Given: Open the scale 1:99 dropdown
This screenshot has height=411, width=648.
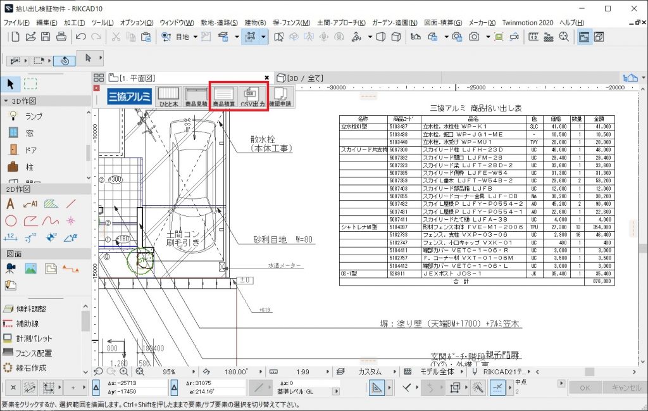Looking at the screenshot, I should pos(327,372).
